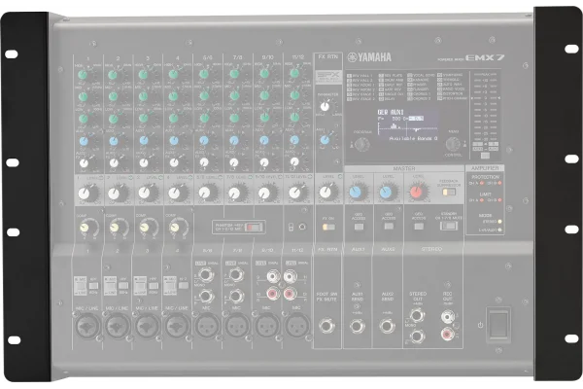
Task: Click channel 4 LEVEL knob
Action: 175,194
